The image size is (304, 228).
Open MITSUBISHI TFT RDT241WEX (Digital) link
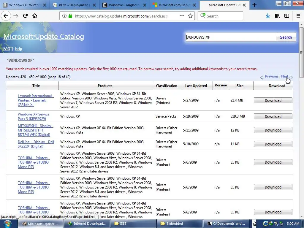tap(36, 130)
